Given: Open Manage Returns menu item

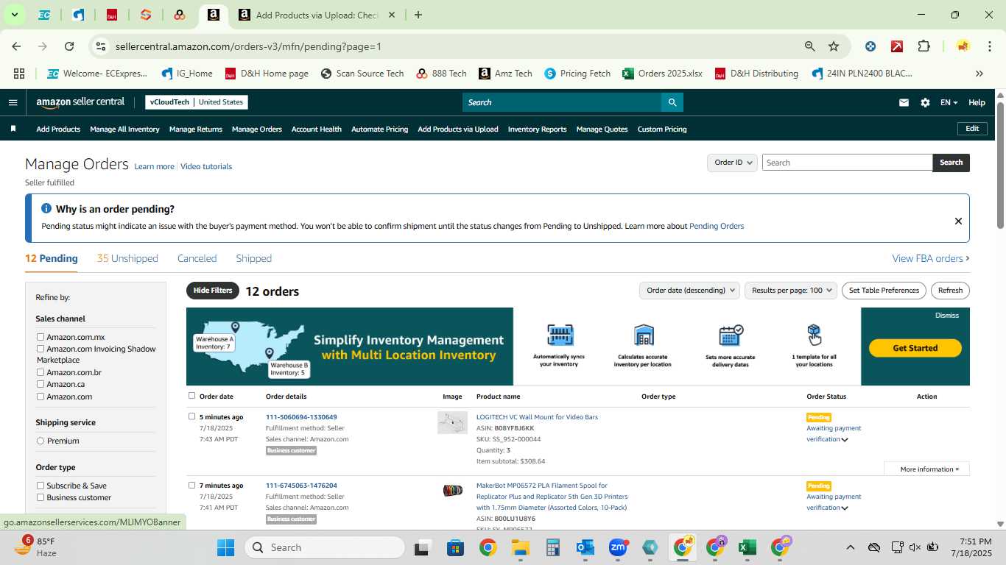Looking at the screenshot, I should [x=195, y=129].
